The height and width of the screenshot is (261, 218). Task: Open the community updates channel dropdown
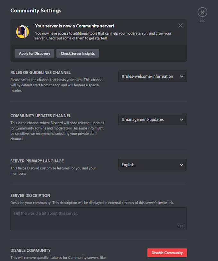[152, 119]
